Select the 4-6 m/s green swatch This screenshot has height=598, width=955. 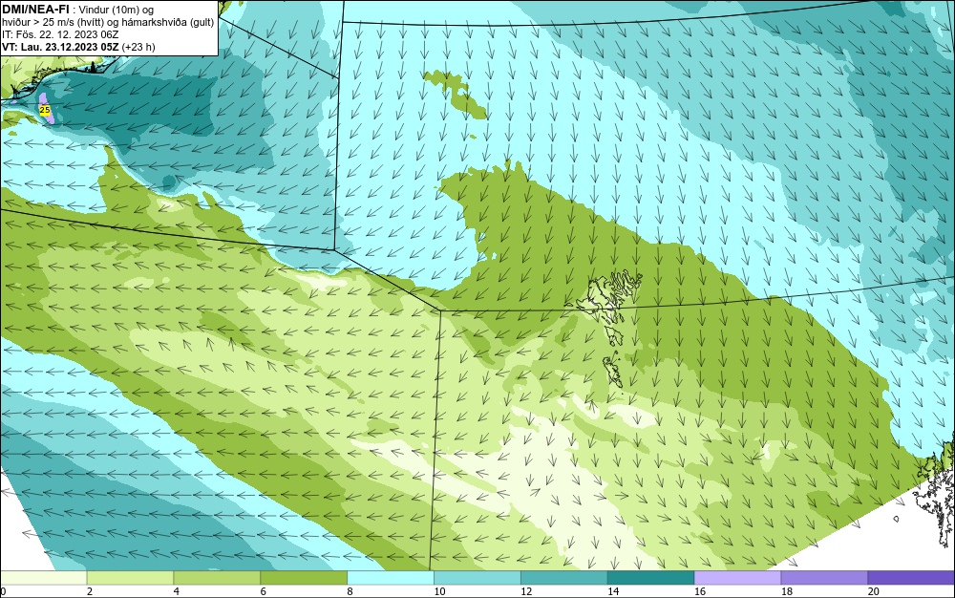[217, 578]
